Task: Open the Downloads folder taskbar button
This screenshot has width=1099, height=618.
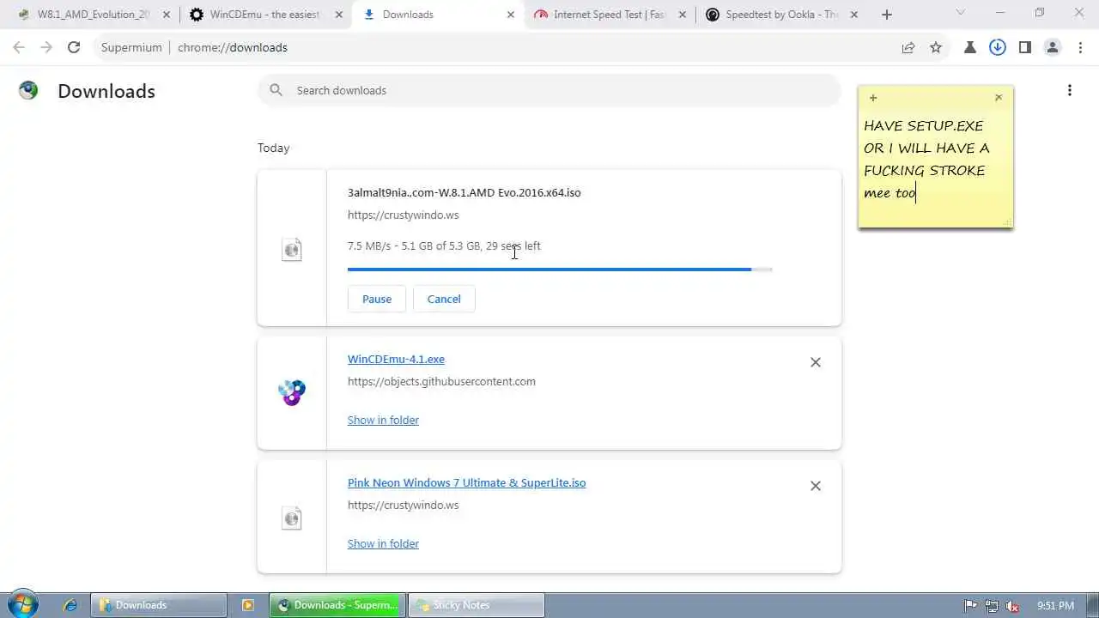Action: click(x=159, y=605)
